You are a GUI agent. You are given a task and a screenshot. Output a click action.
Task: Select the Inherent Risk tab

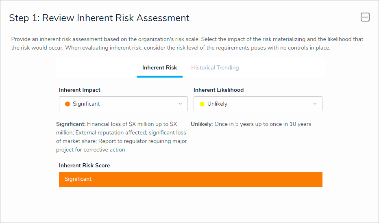pyautogui.click(x=159, y=68)
